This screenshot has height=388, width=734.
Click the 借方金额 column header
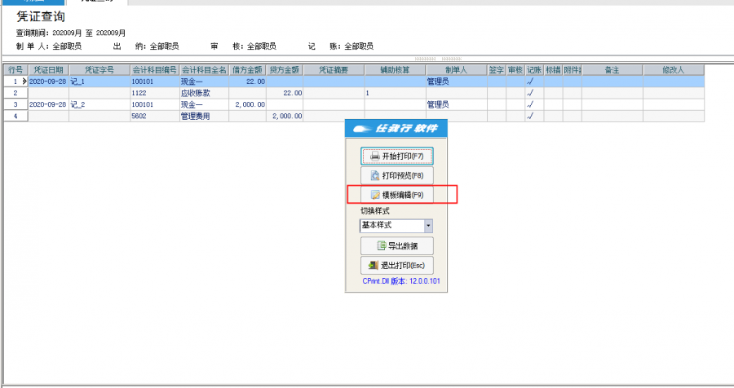point(247,70)
